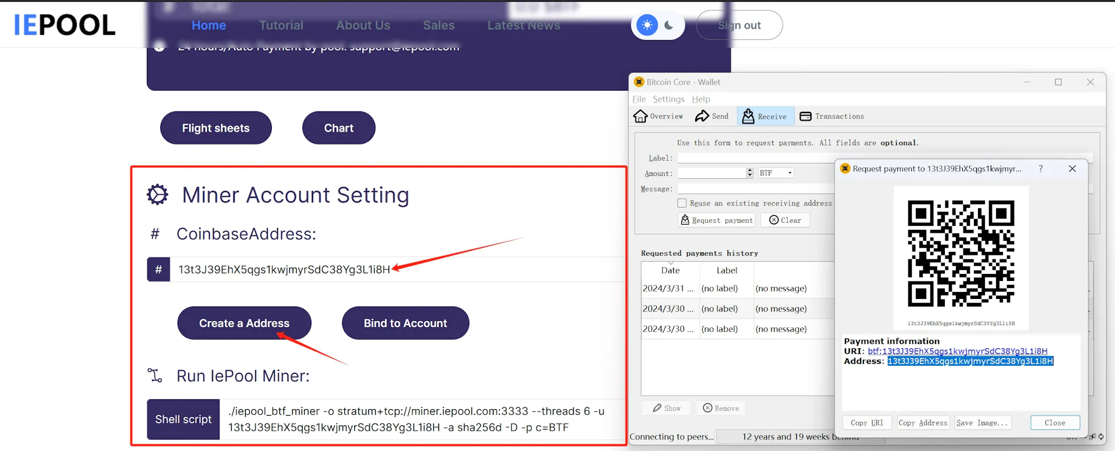This screenshot has height=451, width=1115.
Task: Maximize the Bitcoin Core wallet window
Action: (1058, 82)
